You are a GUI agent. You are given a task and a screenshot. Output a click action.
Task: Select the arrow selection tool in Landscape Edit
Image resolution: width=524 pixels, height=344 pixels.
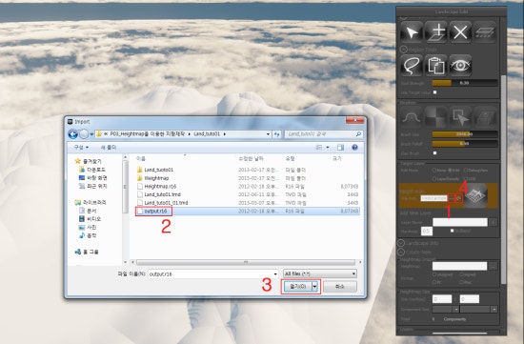pyautogui.click(x=412, y=32)
